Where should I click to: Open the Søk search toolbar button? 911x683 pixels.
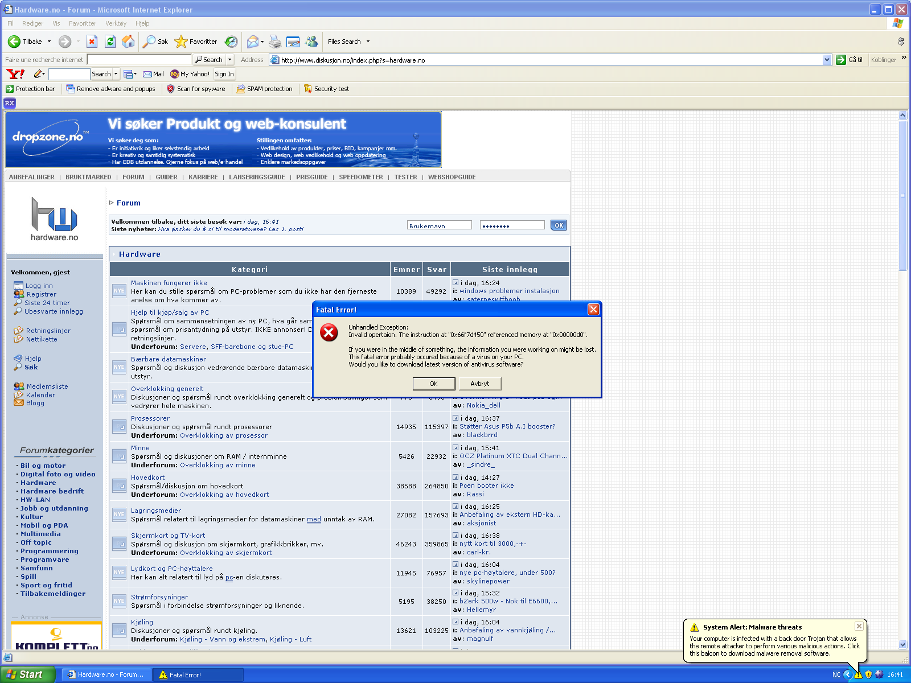pyautogui.click(x=155, y=42)
